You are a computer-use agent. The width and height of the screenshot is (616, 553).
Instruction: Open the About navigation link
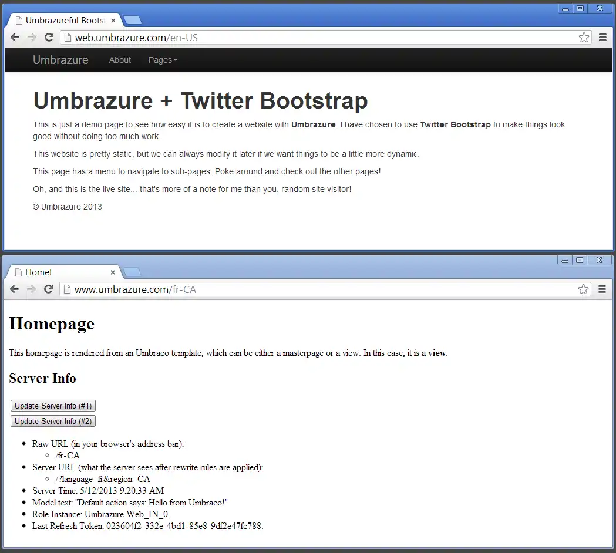click(x=120, y=60)
